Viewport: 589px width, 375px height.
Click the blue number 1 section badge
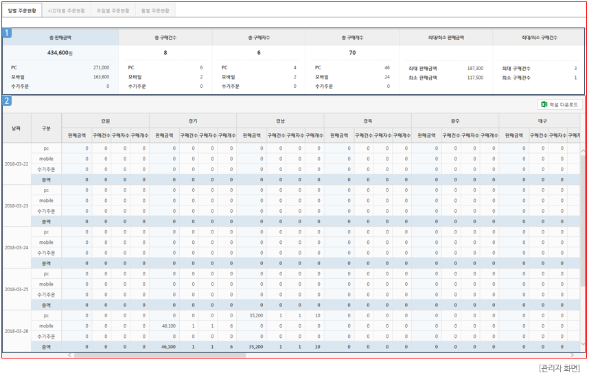(x=7, y=32)
